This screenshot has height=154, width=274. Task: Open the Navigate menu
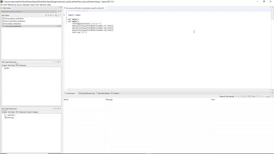click(26, 5)
